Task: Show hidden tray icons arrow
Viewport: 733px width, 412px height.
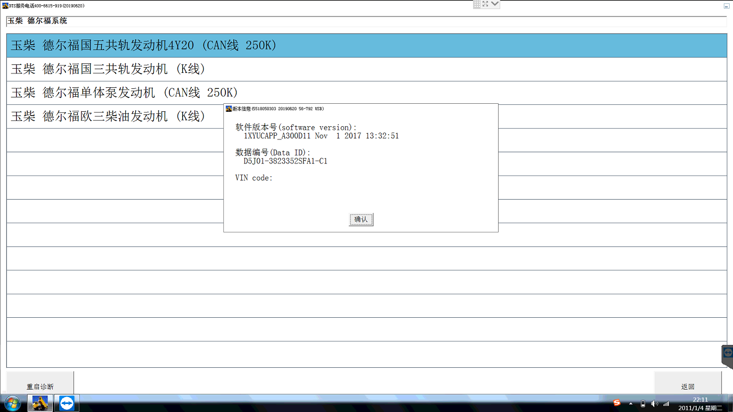Action: click(x=631, y=403)
